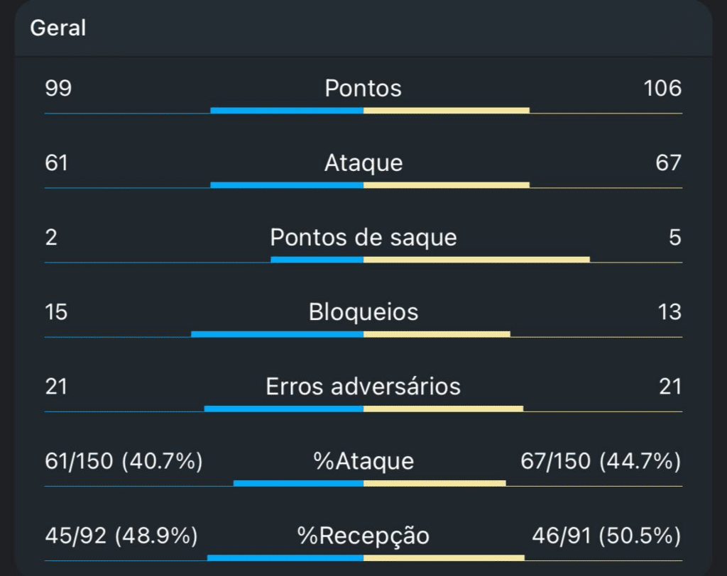Click the 106 points value
727x576 pixels.
[x=662, y=89]
